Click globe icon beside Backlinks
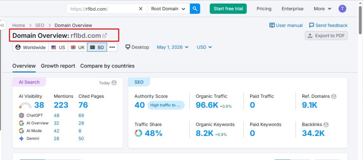The height and width of the screenshot is (160, 363). coord(326,125)
